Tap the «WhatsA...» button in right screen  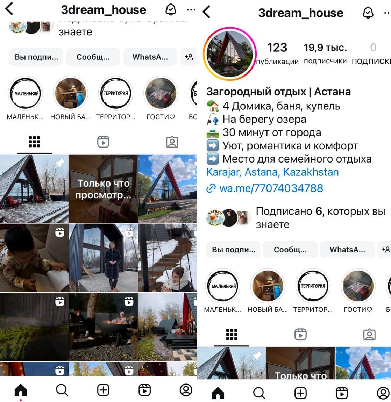(x=347, y=250)
